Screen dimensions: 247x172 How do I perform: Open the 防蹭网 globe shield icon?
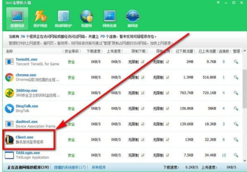click(86, 16)
